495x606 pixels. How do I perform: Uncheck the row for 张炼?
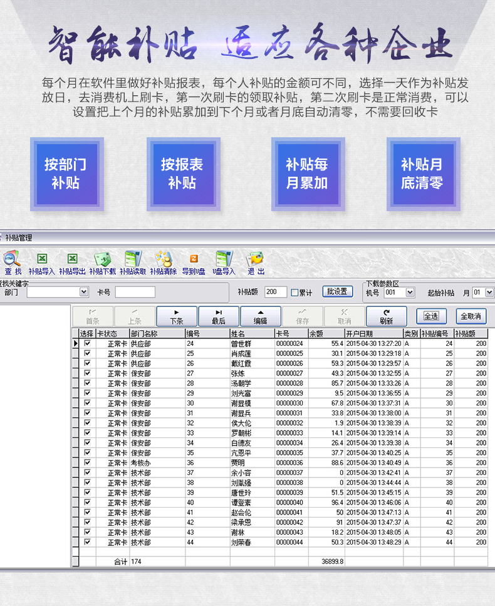coord(87,373)
